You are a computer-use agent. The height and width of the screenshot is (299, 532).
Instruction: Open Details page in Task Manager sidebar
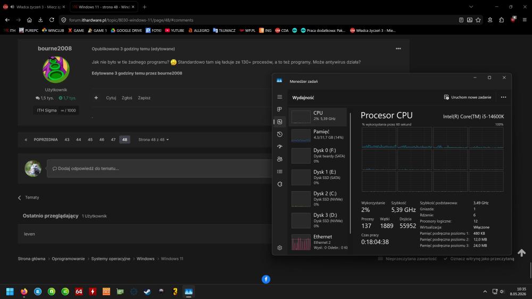pos(280,172)
